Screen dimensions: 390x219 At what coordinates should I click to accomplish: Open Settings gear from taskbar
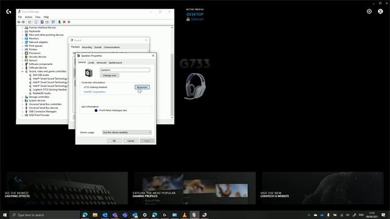[145, 215]
